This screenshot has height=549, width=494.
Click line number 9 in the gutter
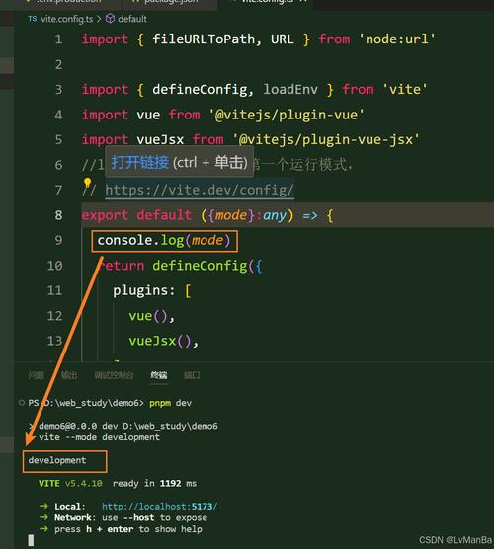(58, 240)
